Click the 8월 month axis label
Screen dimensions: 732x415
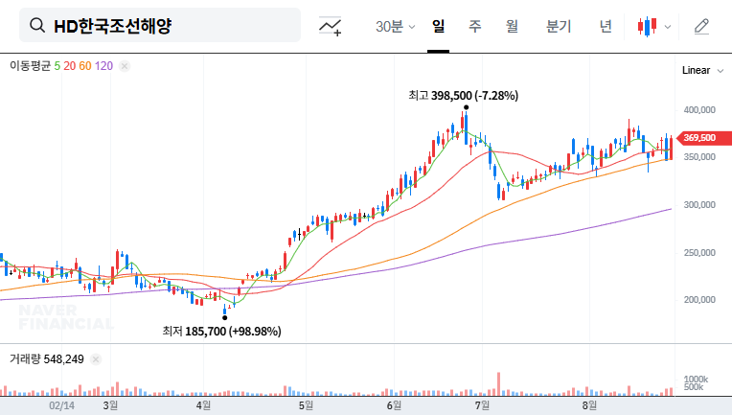tap(589, 405)
